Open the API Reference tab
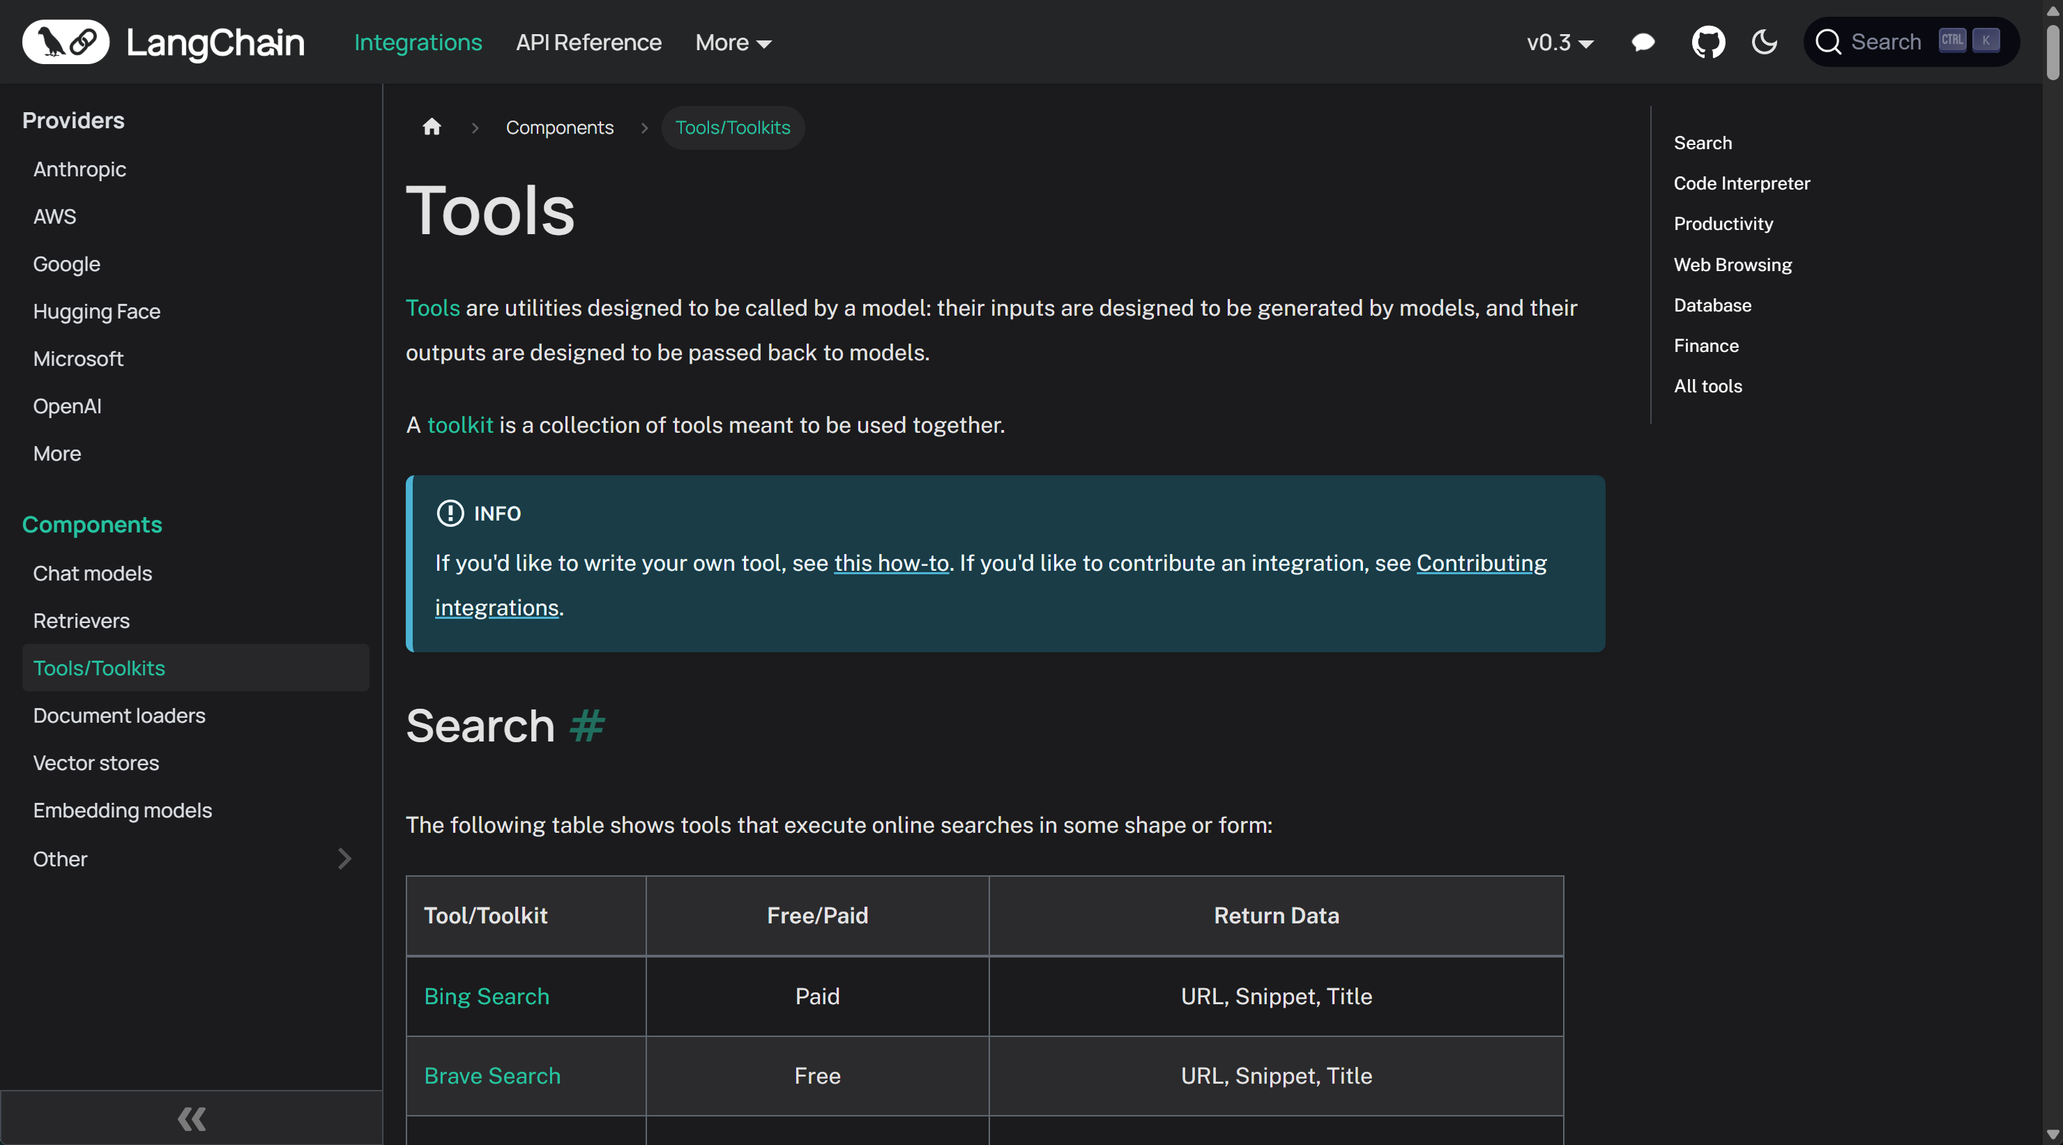 tap(588, 43)
